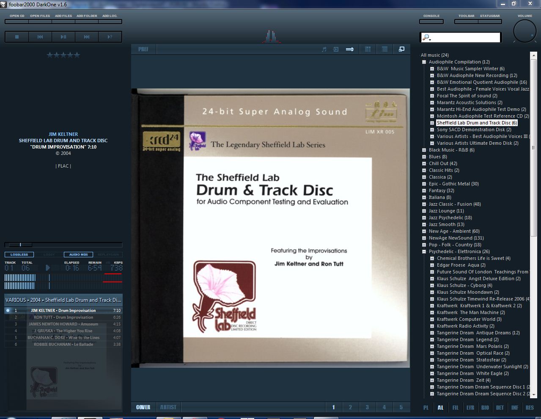This screenshot has width=541, height=419.
Task: Select Tangerine Dream Stratosfear album
Action: tap(472, 360)
